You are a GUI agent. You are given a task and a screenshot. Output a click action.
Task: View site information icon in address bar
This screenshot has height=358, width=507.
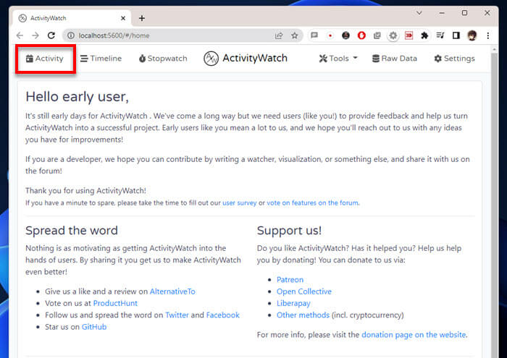[70, 35]
